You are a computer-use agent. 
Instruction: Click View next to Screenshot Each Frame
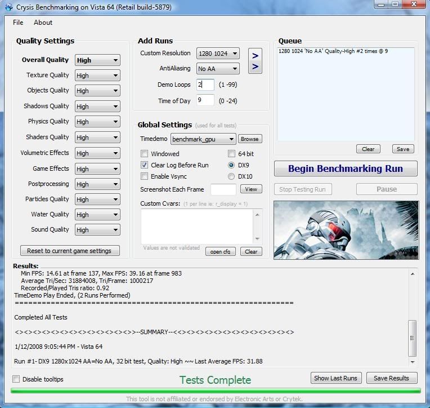pyautogui.click(x=251, y=189)
